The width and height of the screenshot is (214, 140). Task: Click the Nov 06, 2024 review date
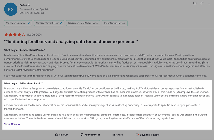[x=34, y=34]
